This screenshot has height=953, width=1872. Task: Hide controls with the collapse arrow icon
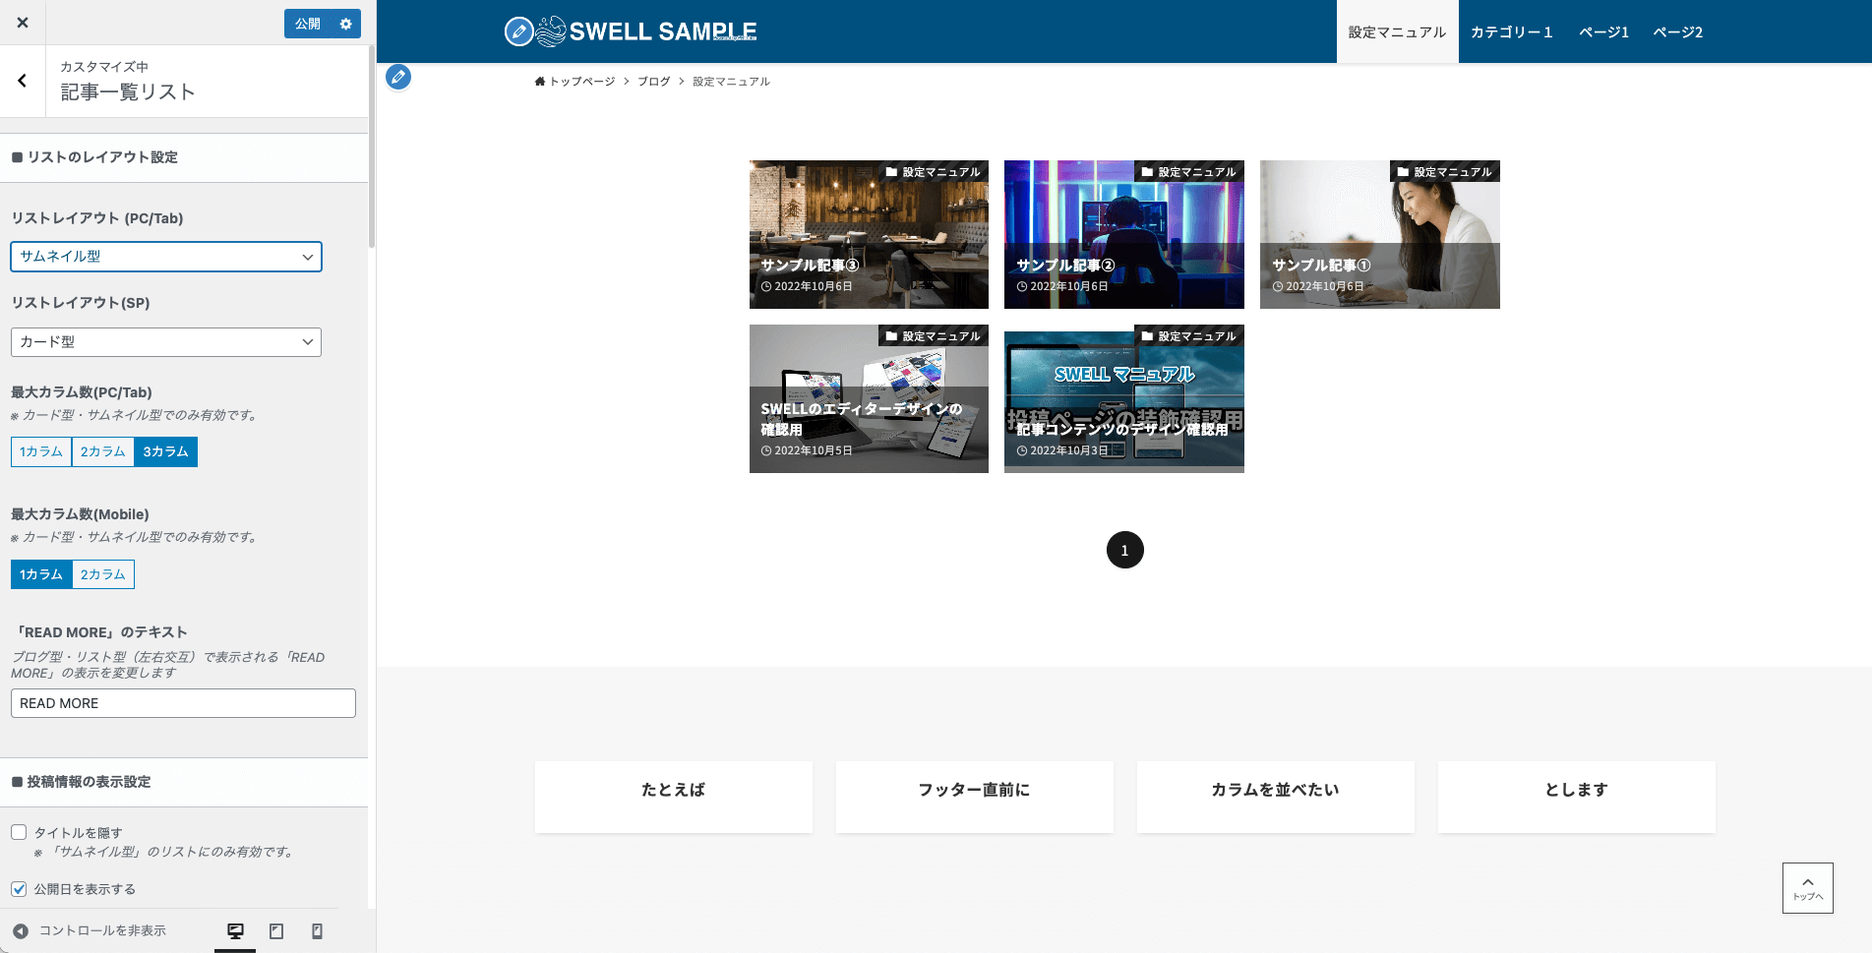tap(18, 930)
